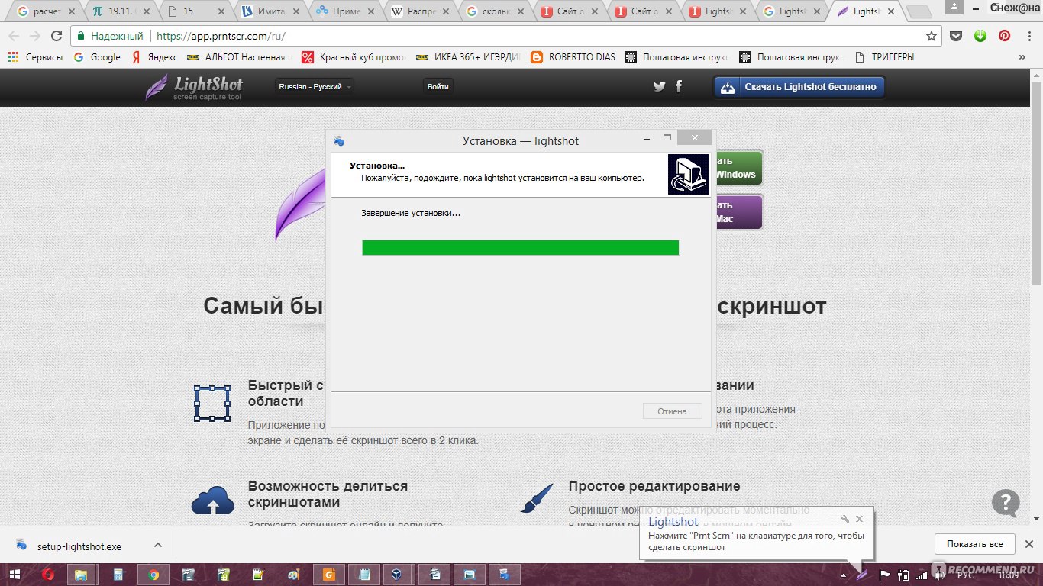Click Показать все downloads button
Image resolution: width=1043 pixels, height=586 pixels.
974,544
